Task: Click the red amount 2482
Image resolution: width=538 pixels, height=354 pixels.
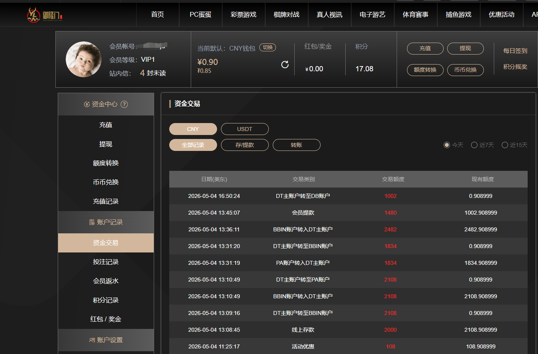Action: [391, 229]
